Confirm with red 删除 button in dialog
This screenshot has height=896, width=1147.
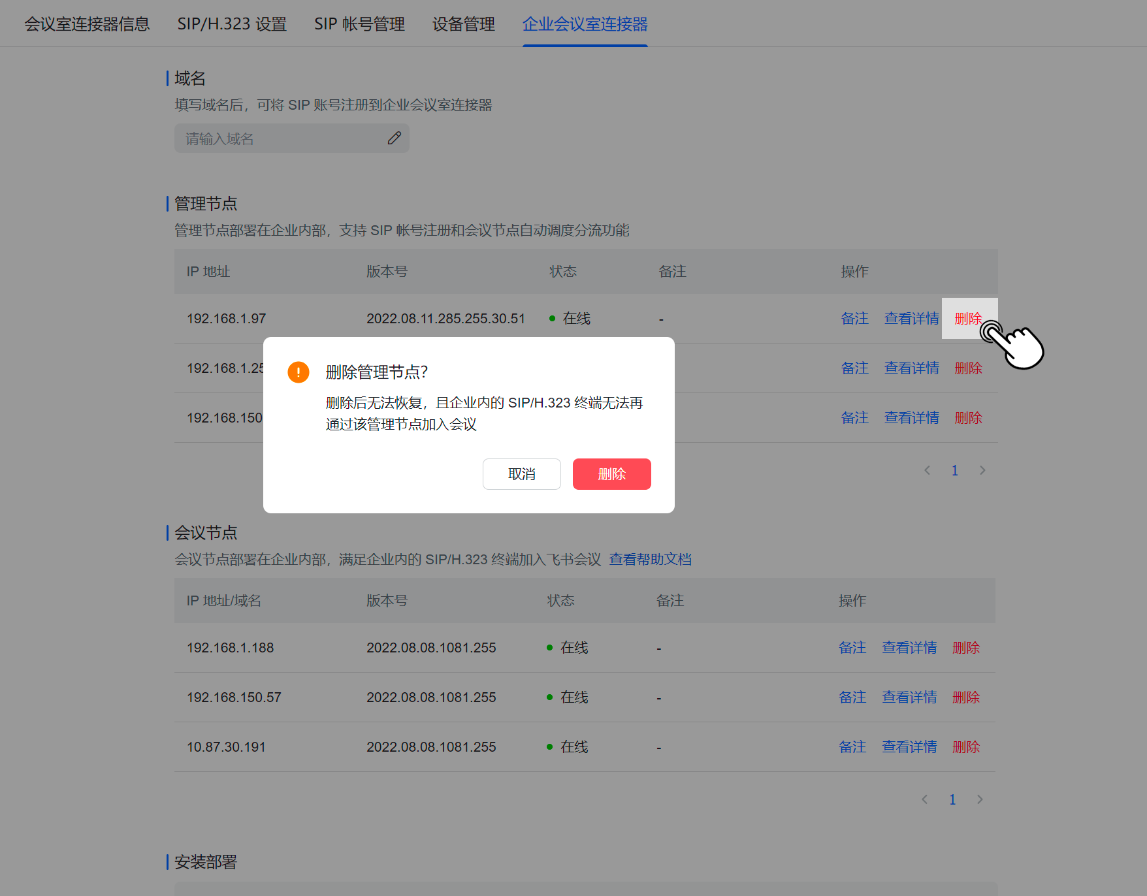pos(612,474)
